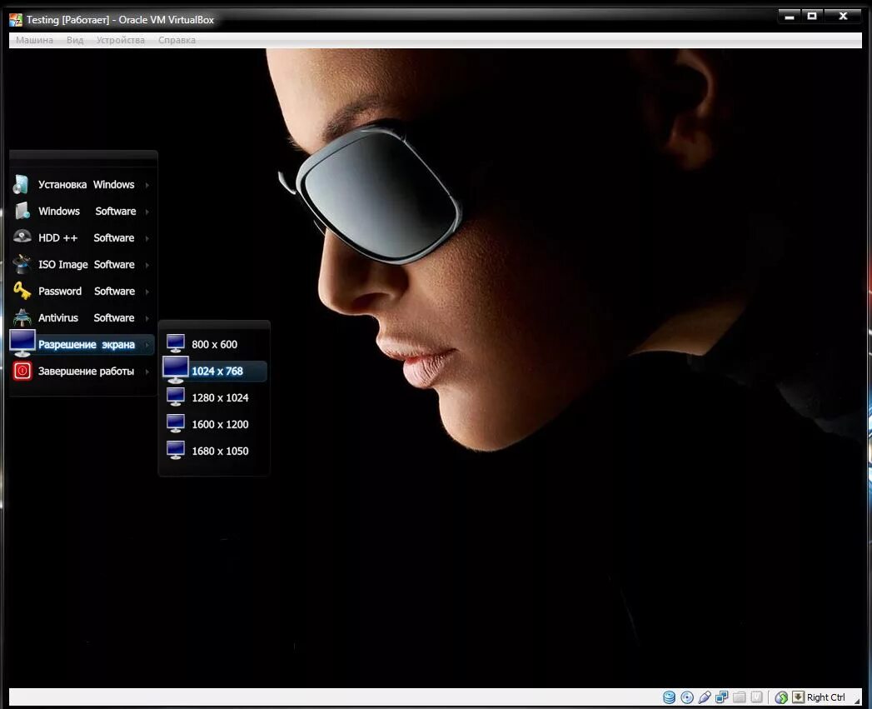
Task: Click the Right Ctrl host key label
Action: (826, 697)
